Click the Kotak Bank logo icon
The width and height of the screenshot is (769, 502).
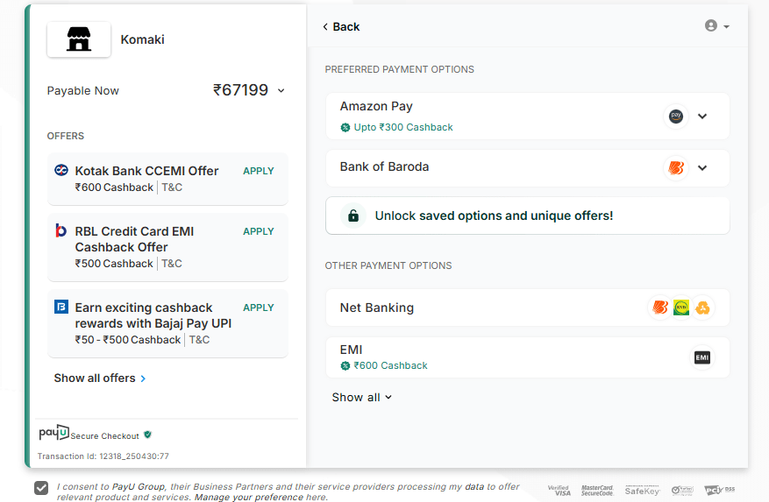pos(61,170)
